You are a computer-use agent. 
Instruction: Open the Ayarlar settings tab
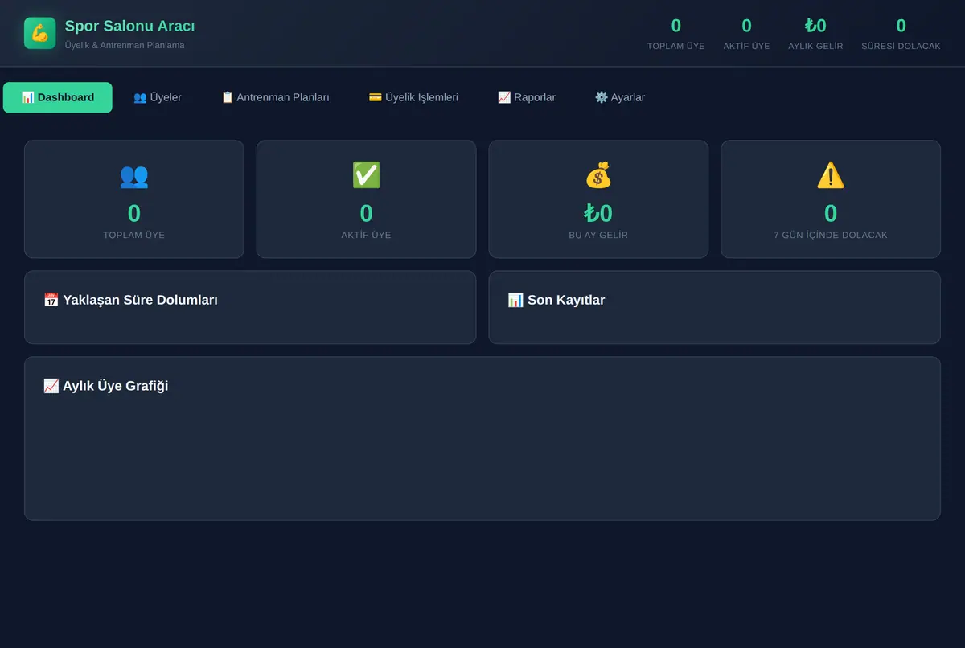coord(620,97)
